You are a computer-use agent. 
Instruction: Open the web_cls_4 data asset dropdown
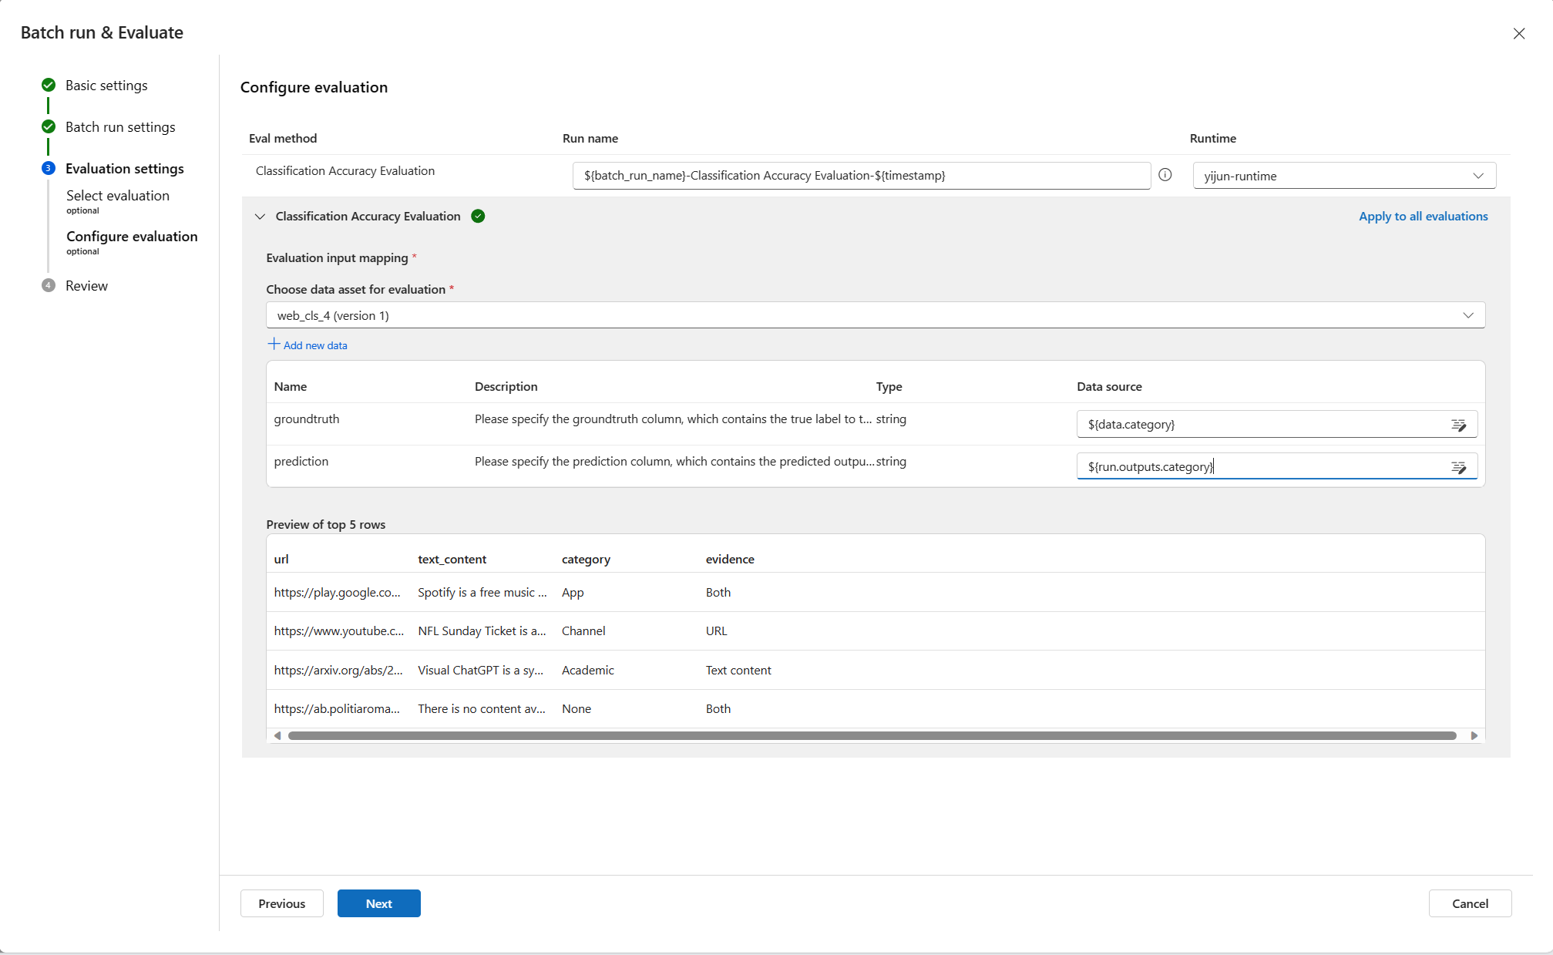pos(875,315)
